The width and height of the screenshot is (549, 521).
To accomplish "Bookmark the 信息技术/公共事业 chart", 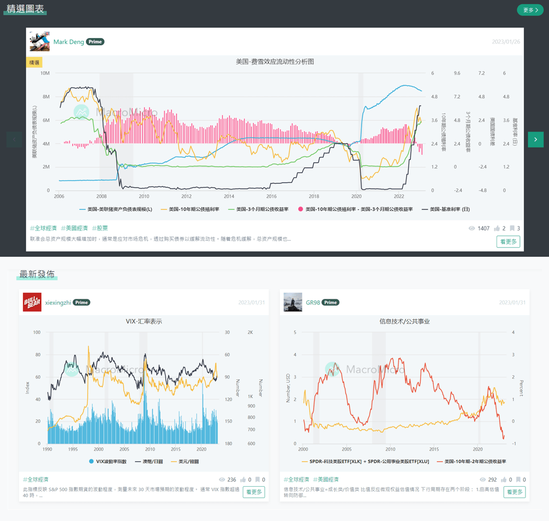I will pyautogui.click(x=518, y=480).
